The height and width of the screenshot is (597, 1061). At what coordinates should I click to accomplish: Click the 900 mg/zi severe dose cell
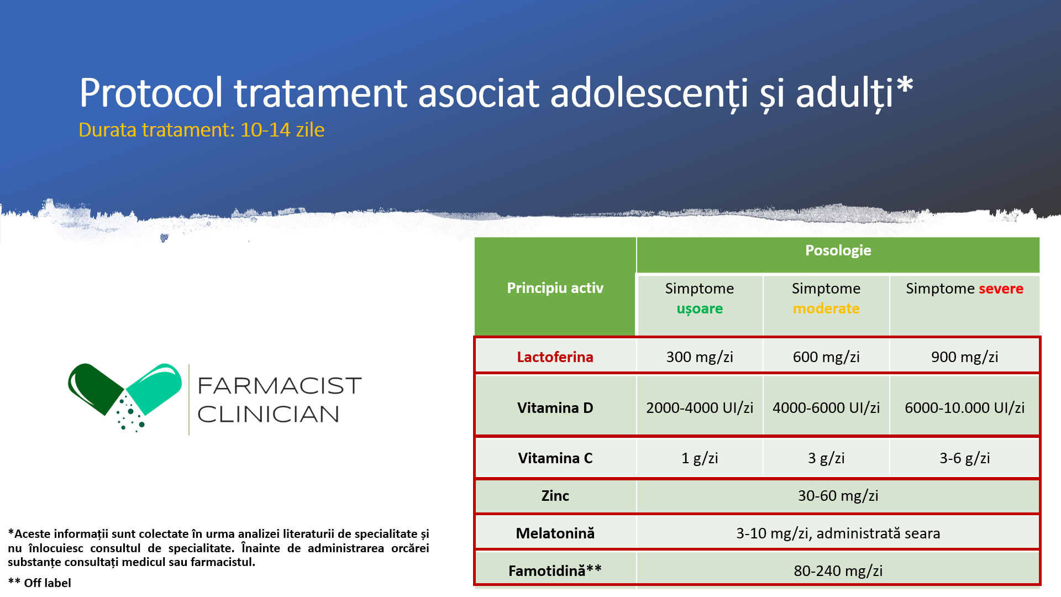click(x=964, y=357)
